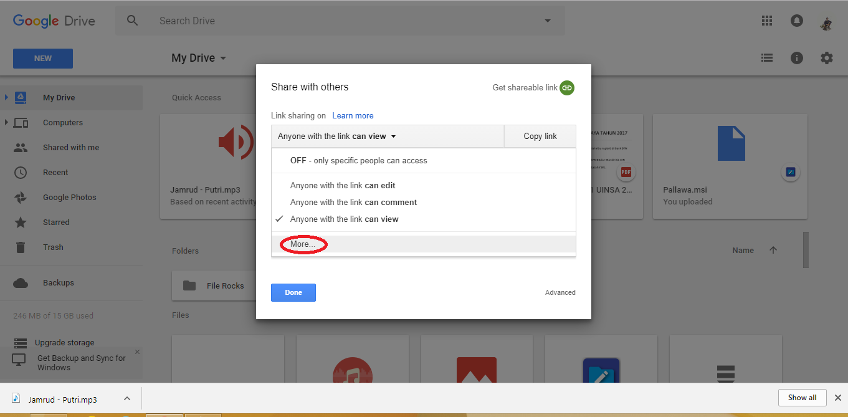Choose 'OFF - only specific people can access'

tap(359, 160)
